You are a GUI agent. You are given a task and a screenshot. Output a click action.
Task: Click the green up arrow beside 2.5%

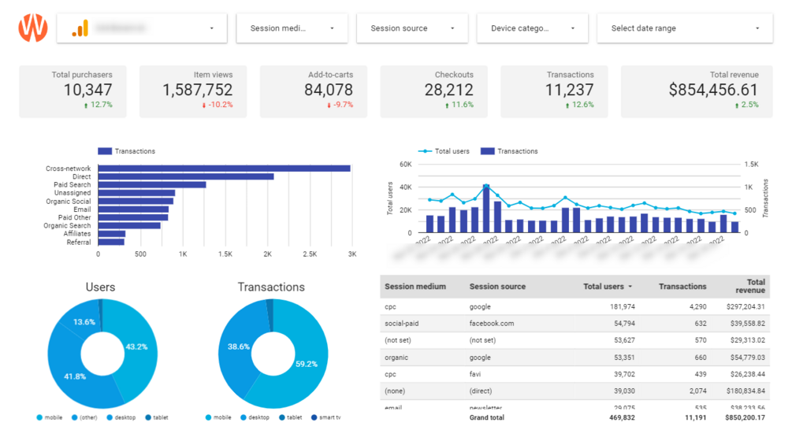[737, 106]
